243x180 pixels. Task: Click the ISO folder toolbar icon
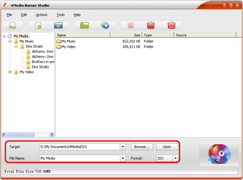[x=85, y=25]
